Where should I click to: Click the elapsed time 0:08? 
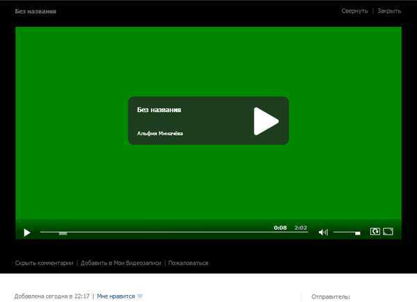[x=280, y=228]
